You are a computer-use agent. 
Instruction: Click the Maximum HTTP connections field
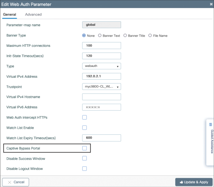tap(102, 46)
